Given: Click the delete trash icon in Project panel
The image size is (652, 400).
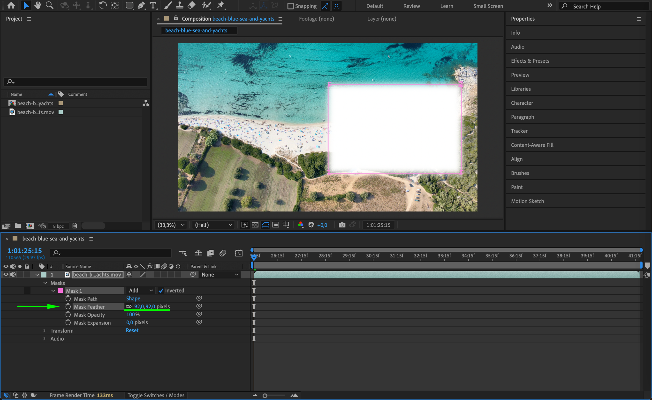Looking at the screenshot, I should point(74,226).
